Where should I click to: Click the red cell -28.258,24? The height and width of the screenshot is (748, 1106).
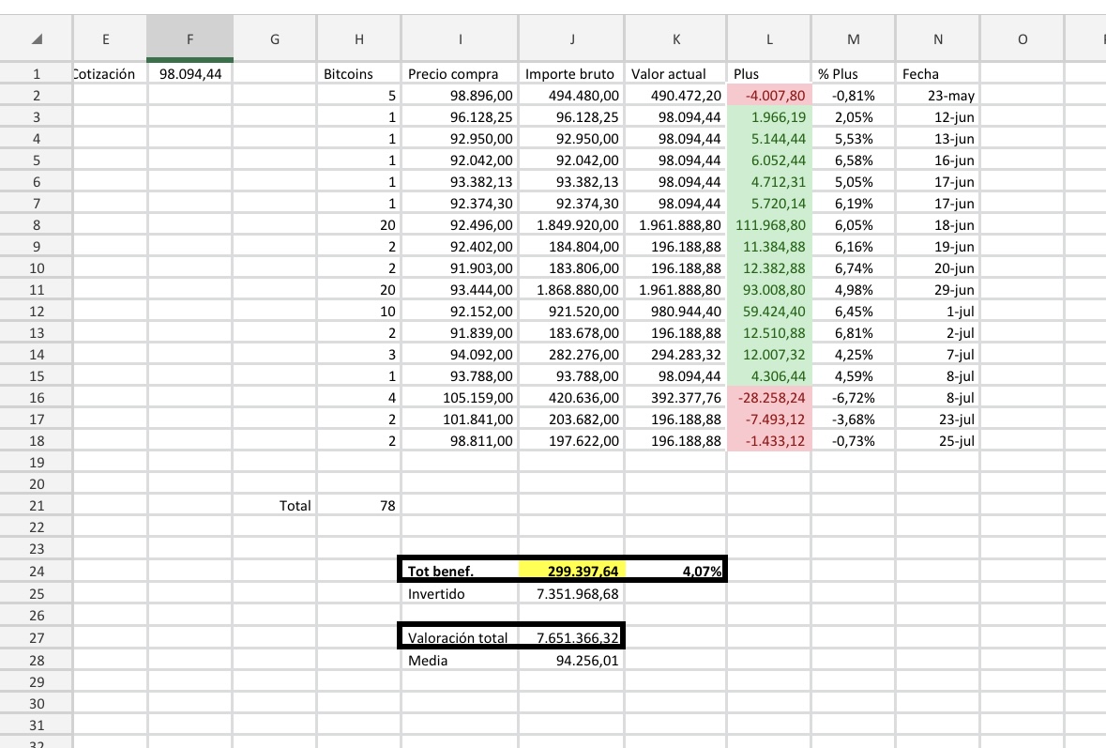(x=769, y=398)
